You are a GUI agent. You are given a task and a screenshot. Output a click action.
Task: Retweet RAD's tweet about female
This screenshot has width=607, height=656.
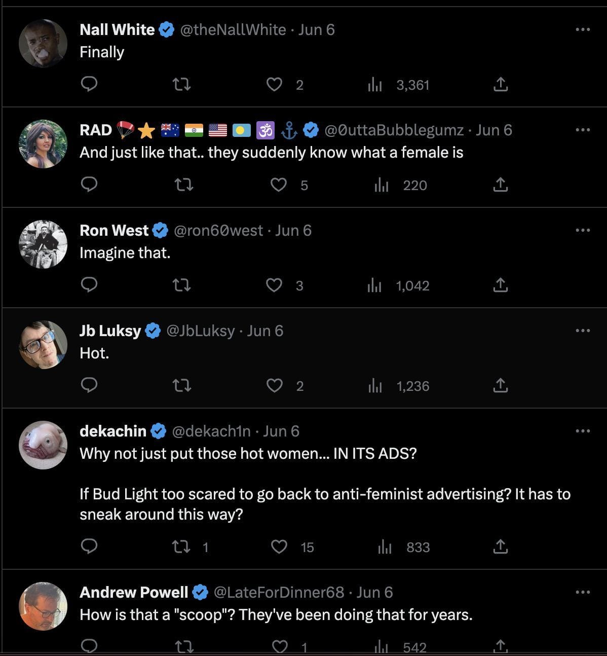[x=182, y=185]
